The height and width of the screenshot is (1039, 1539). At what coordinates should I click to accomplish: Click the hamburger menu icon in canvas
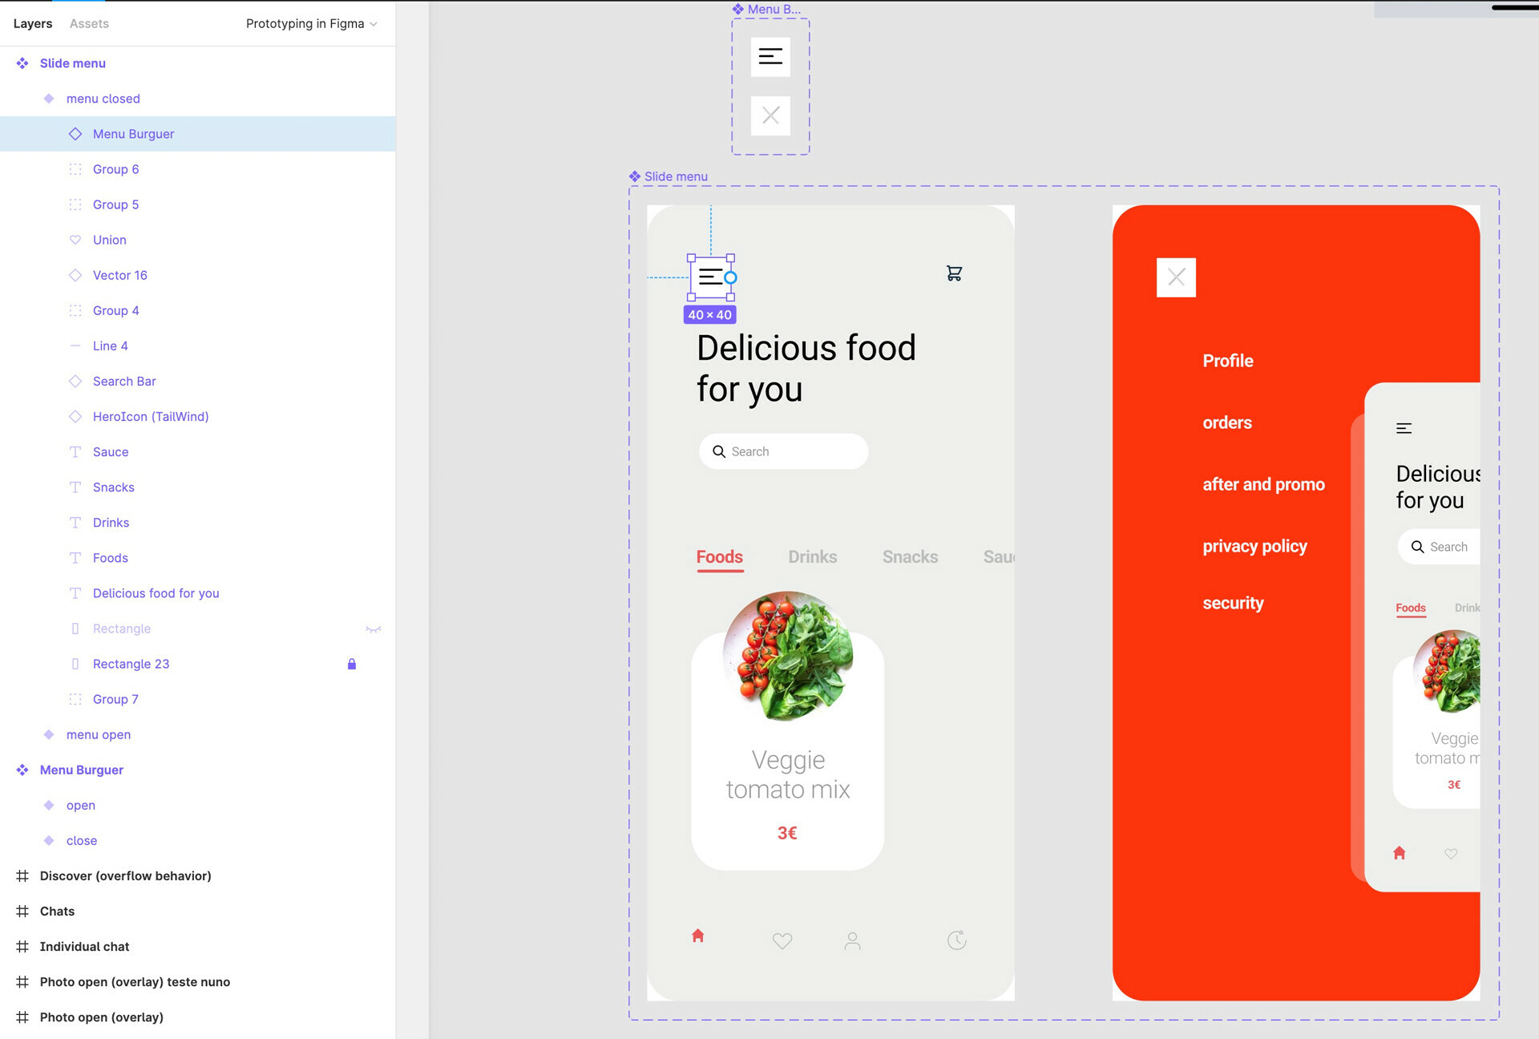click(x=710, y=276)
